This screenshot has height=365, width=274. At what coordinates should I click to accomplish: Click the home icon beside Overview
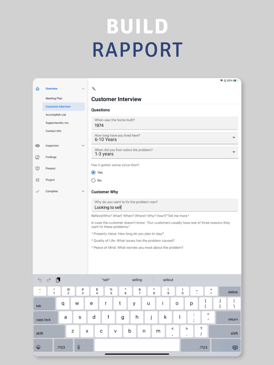tap(38, 89)
